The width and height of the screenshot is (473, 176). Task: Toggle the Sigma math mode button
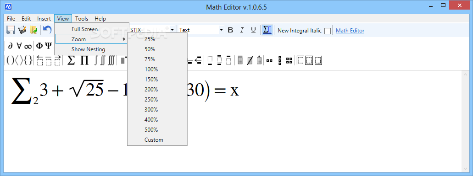267,30
